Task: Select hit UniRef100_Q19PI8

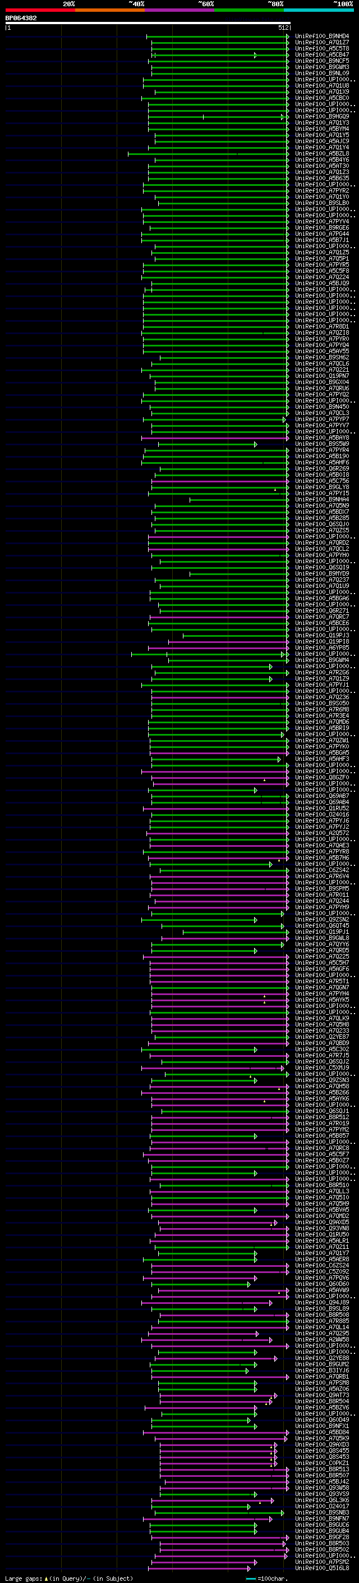Action: [322, 642]
